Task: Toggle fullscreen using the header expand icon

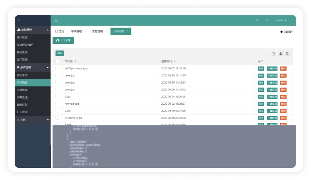Action: tap(267, 20)
